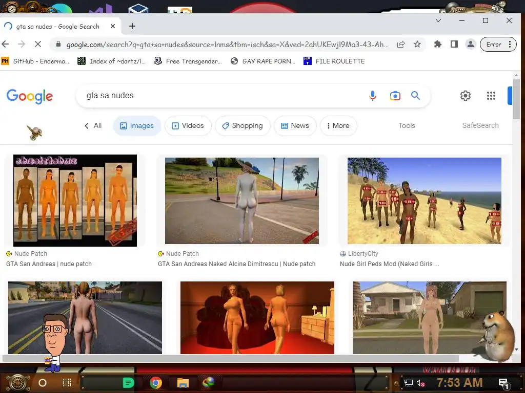Open network status in system tray

[409, 383]
